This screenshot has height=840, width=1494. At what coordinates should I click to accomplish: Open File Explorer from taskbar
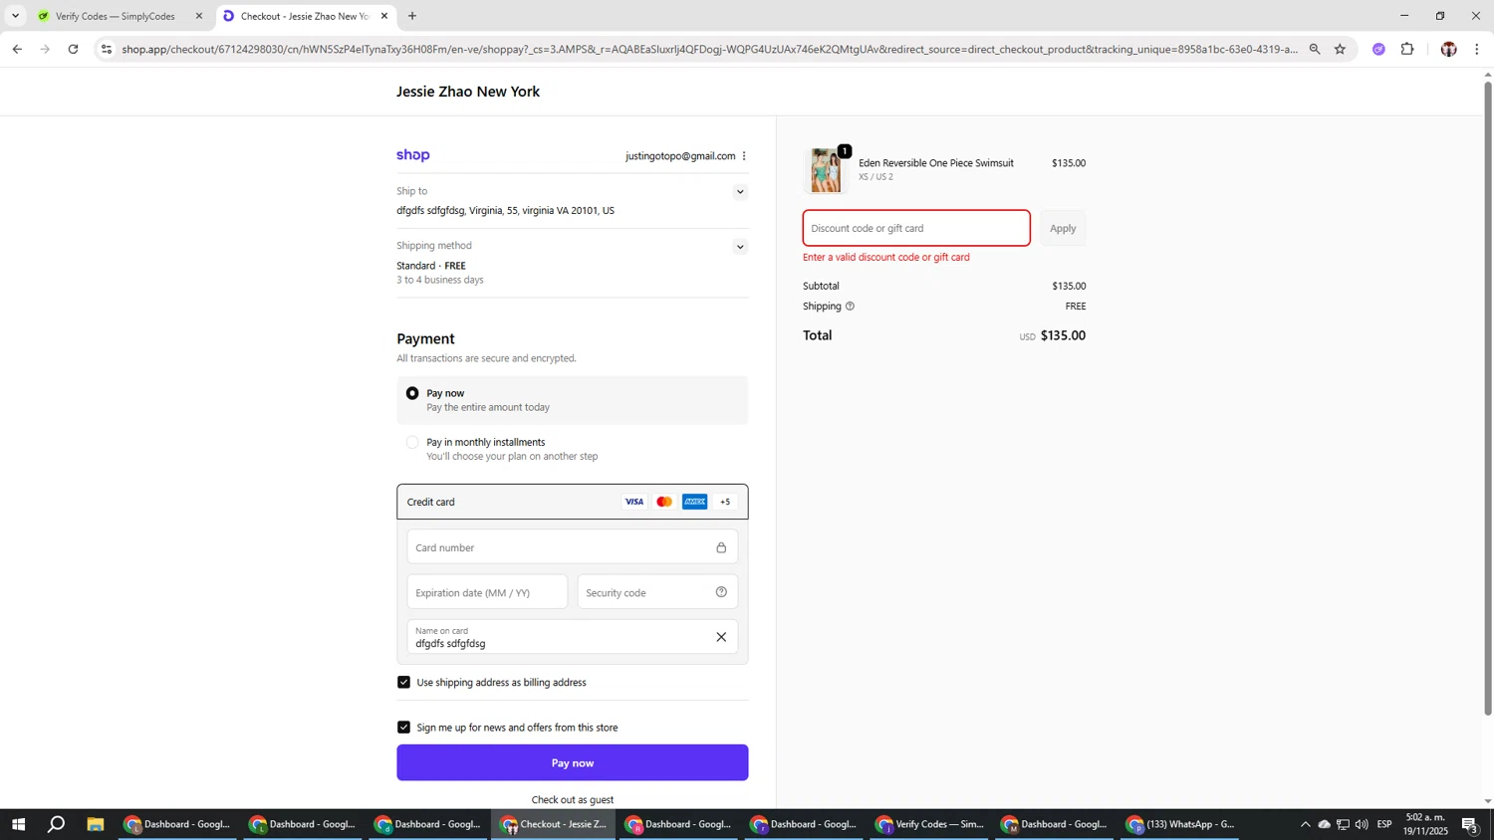coord(96,824)
